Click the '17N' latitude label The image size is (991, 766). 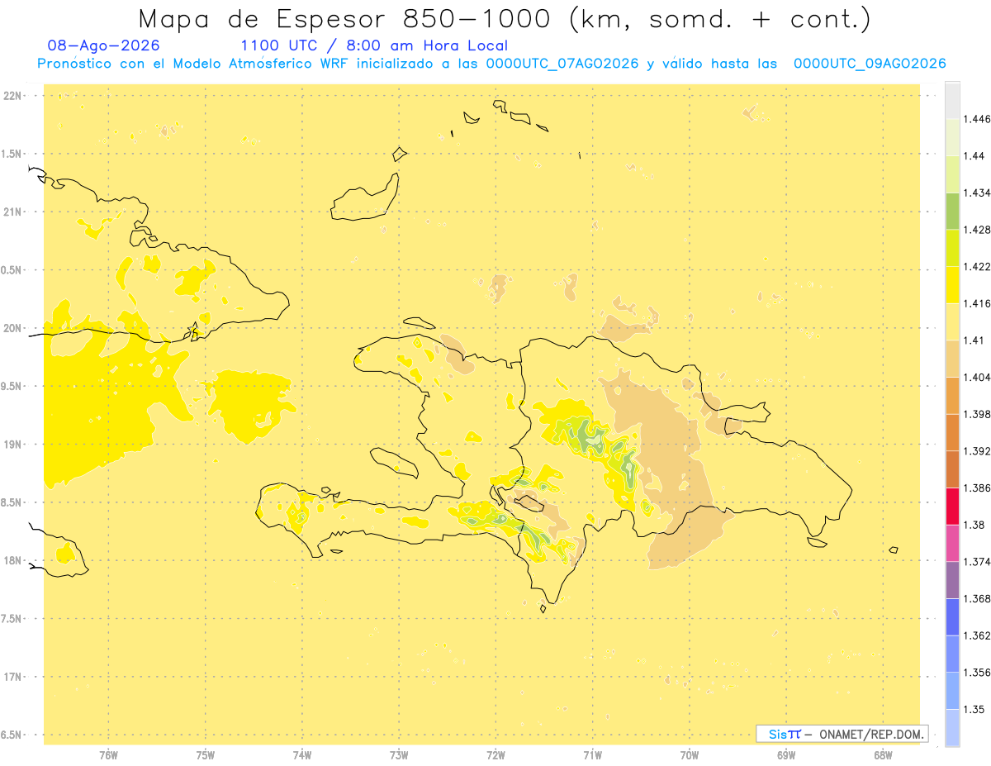[14, 677]
